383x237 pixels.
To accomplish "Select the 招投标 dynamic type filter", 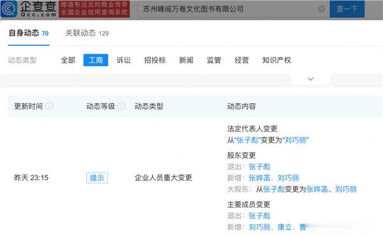I will (155, 60).
